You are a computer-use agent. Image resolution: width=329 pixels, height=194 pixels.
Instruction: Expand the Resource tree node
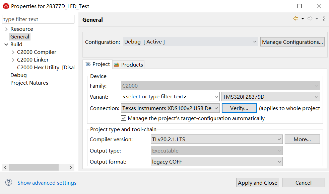[6, 29]
